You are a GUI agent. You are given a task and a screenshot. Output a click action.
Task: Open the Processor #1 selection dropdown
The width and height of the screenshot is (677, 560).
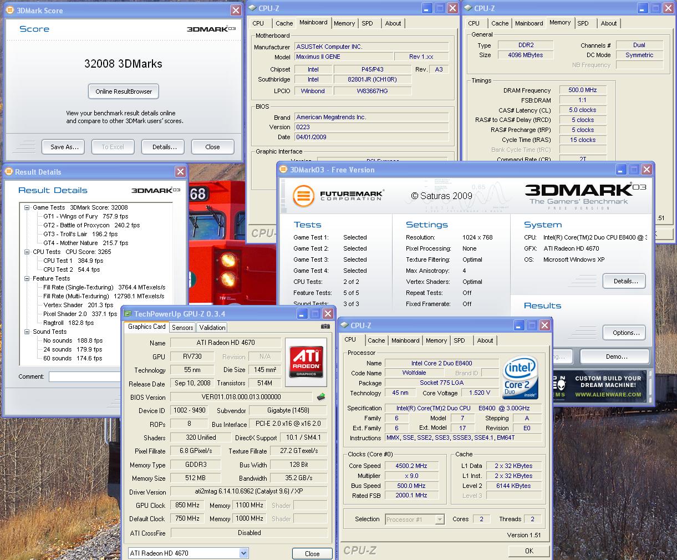tap(440, 520)
